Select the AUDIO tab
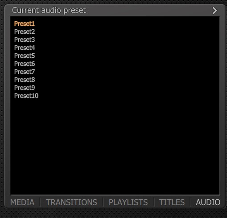Screen dimensions: 227x218 click(208, 202)
